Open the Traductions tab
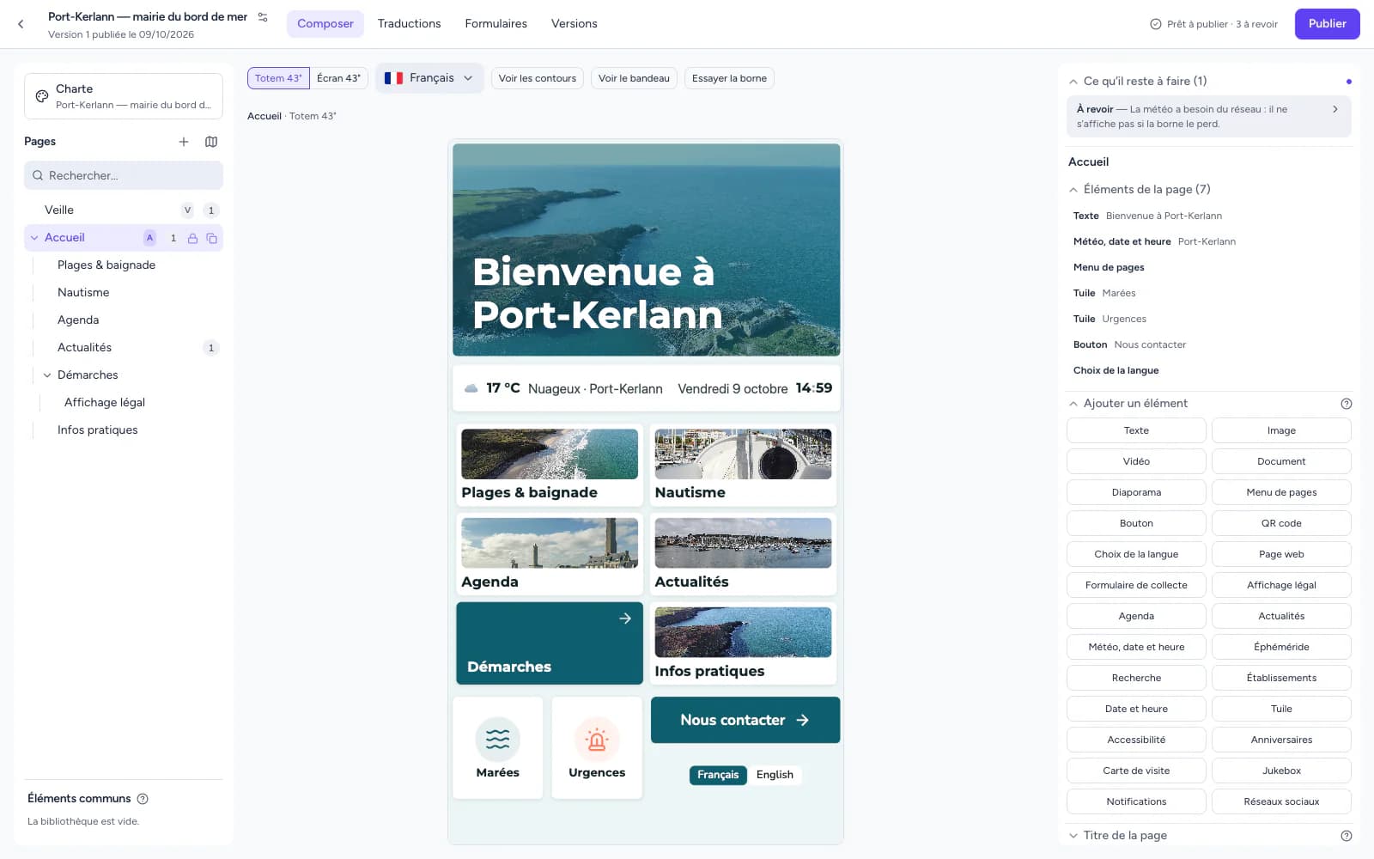 tap(410, 24)
